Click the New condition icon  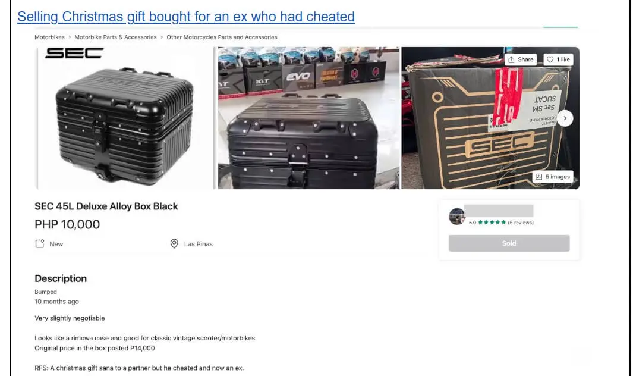coord(40,244)
